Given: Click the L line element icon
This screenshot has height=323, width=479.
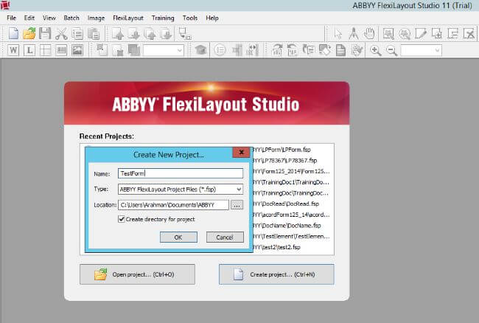Looking at the screenshot, I should (29, 50).
